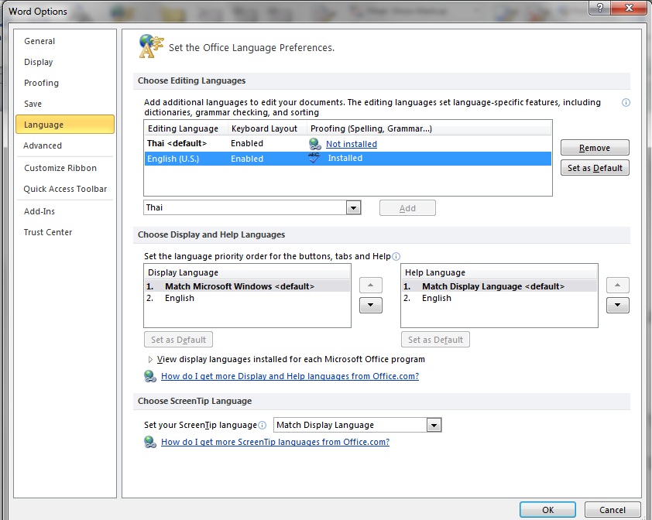Viewport: 652px width, 520px height.
Task: Open the Thai add-language dropdown
Action: tap(353, 207)
